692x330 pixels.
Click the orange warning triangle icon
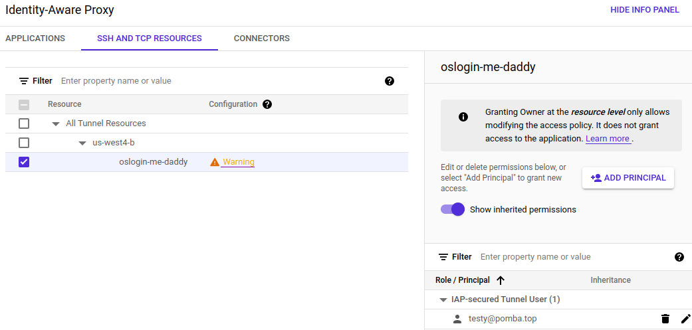click(215, 162)
